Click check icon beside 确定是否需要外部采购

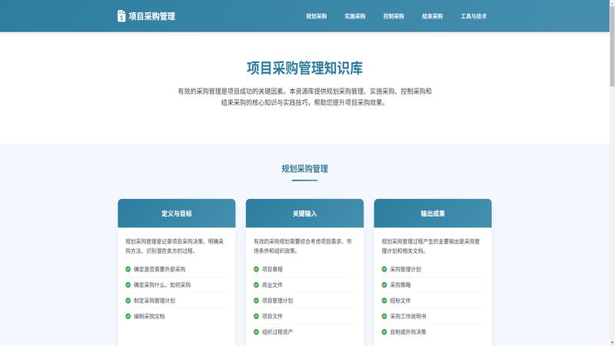[128, 269]
